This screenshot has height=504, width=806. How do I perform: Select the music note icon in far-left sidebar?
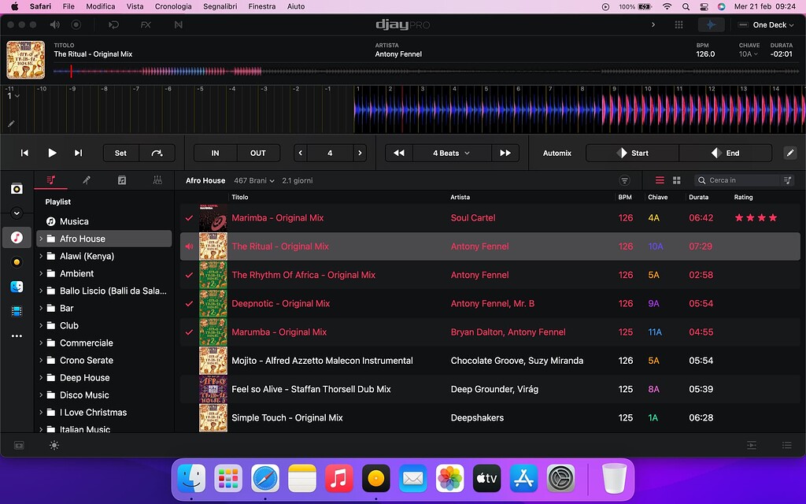point(16,236)
